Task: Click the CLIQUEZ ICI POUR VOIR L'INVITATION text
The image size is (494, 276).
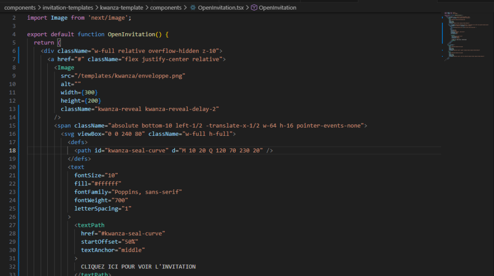Action: (138, 266)
